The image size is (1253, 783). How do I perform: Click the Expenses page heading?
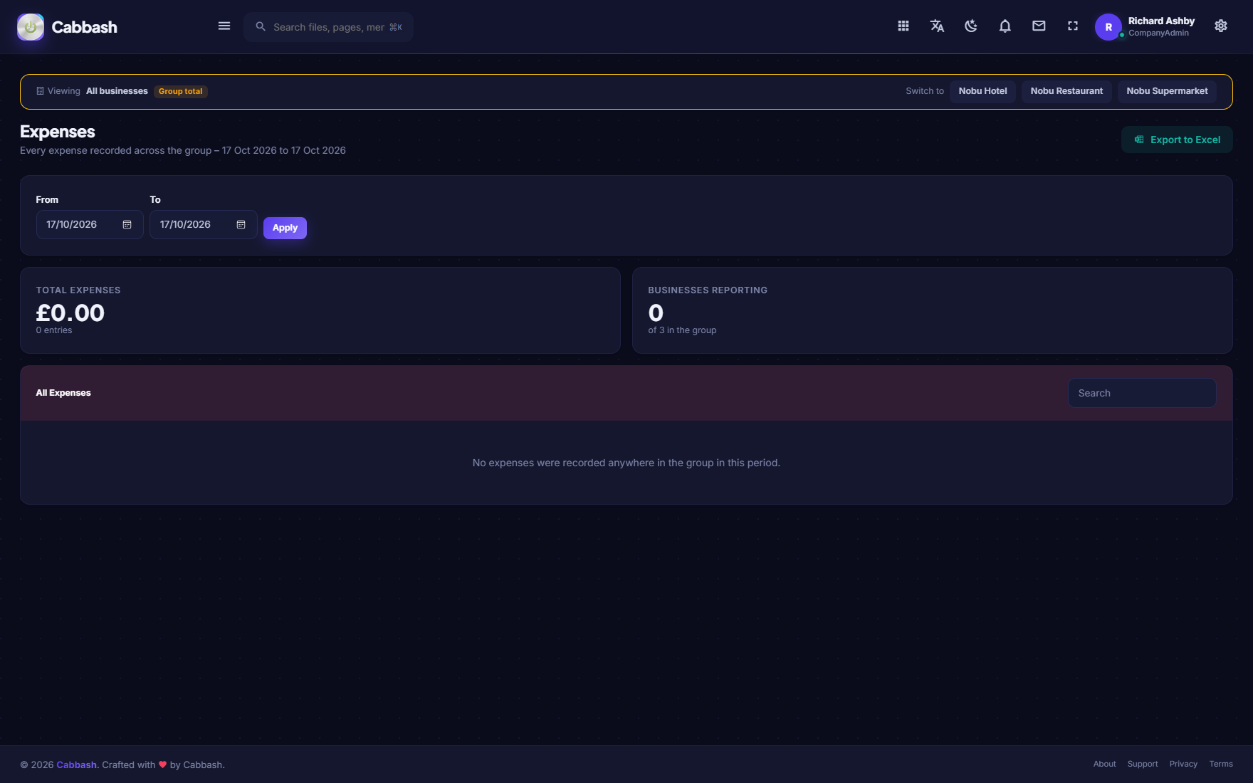pos(58,132)
